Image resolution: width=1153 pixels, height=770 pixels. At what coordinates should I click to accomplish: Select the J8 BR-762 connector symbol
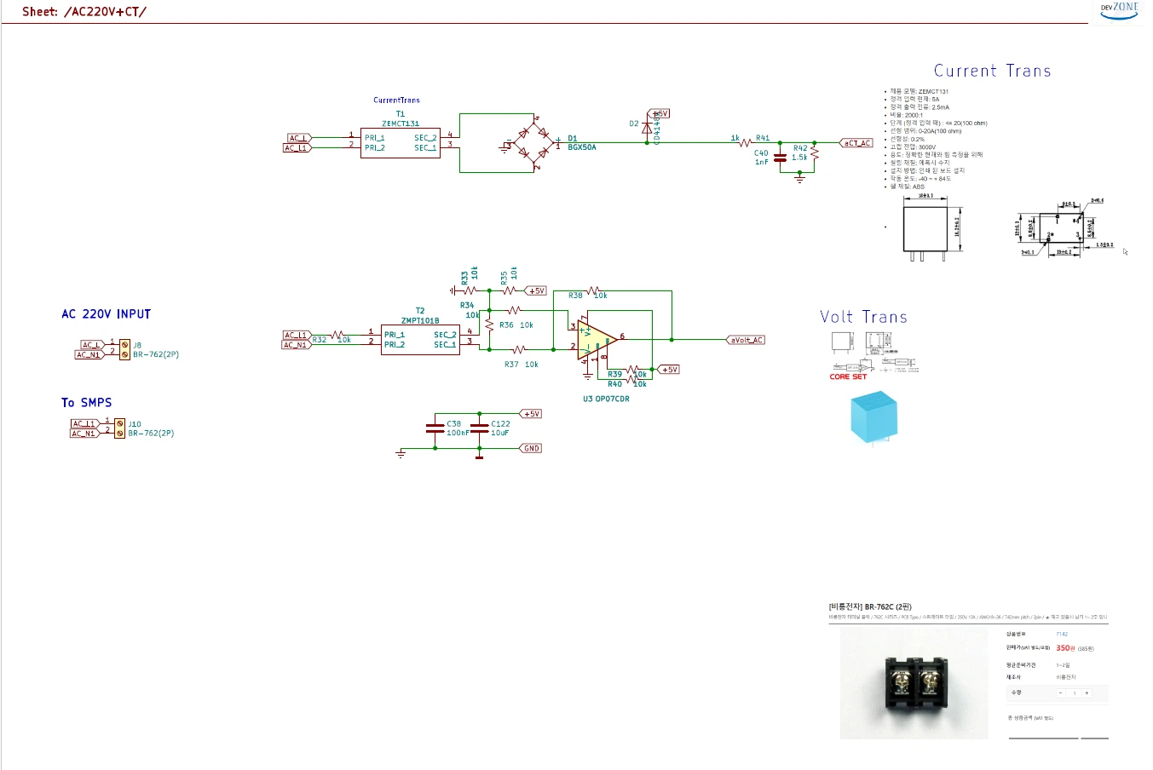click(x=124, y=349)
